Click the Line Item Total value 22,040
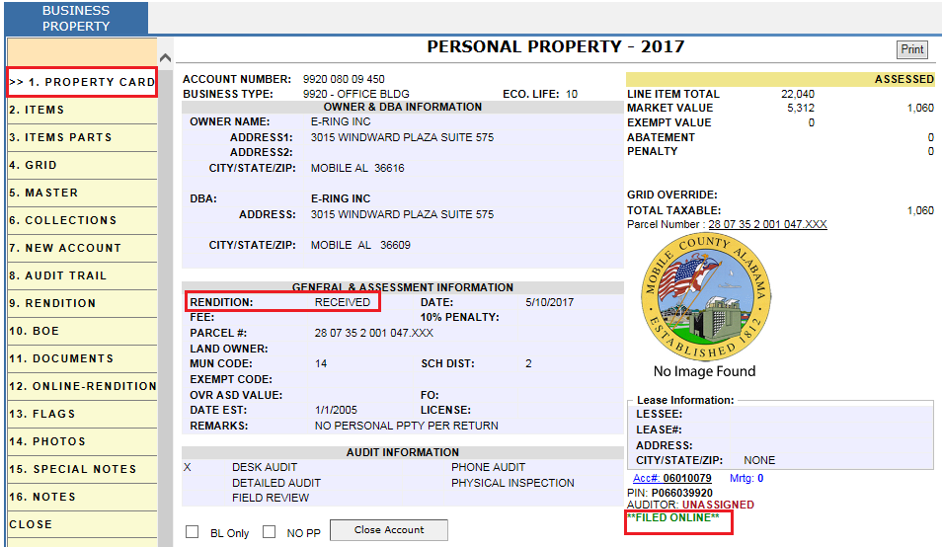 pos(797,94)
